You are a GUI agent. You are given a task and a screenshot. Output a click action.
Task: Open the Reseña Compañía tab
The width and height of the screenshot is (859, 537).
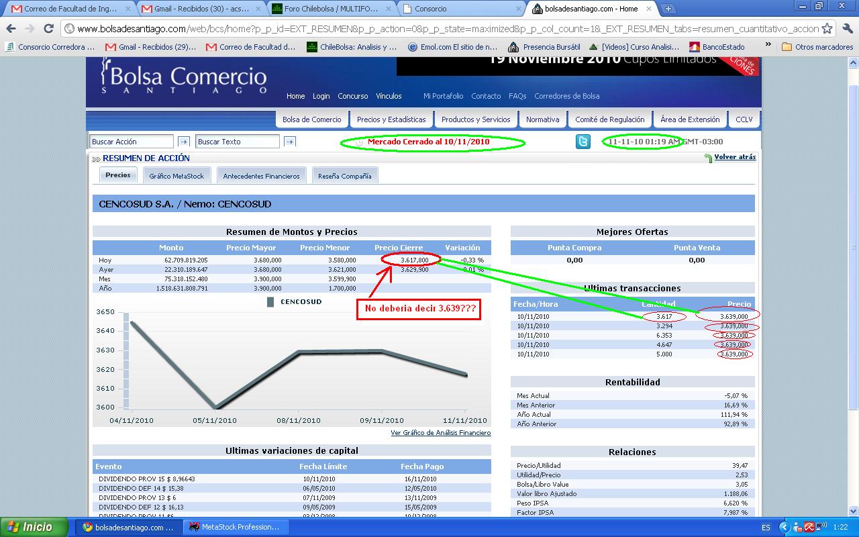pyautogui.click(x=344, y=176)
